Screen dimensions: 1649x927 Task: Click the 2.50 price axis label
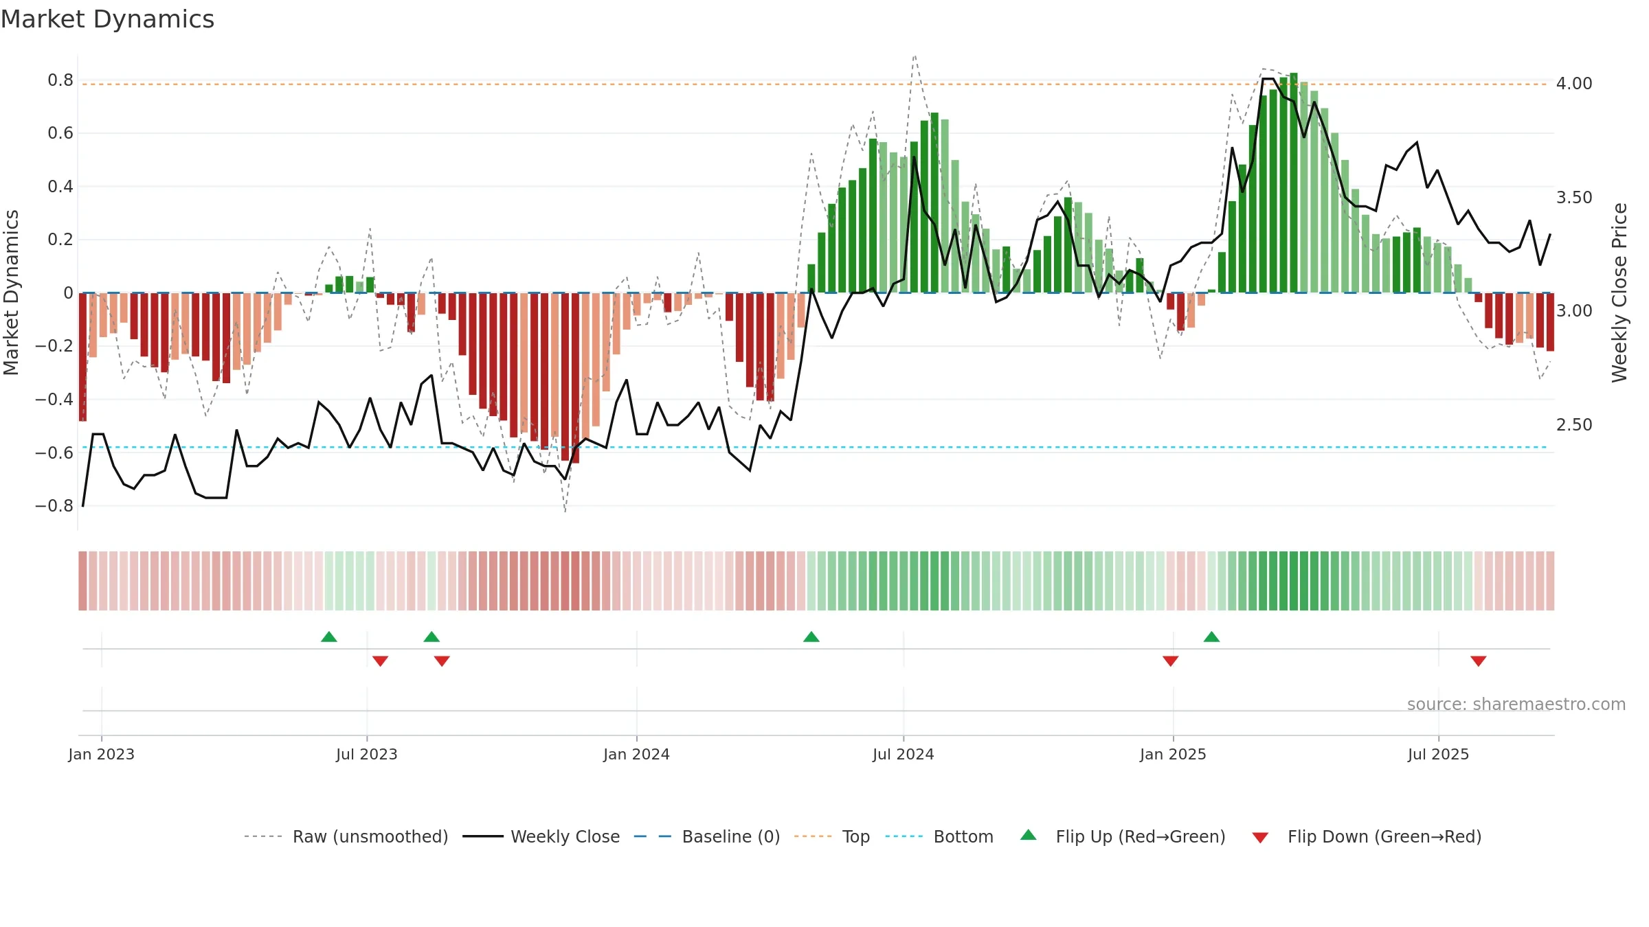click(1574, 425)
